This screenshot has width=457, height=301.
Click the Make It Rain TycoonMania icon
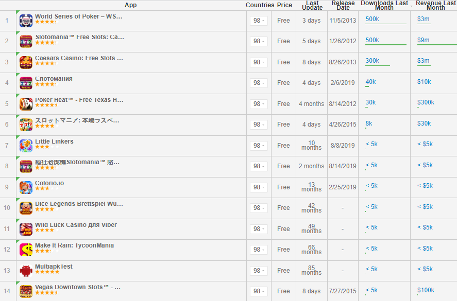coord(26,250)
